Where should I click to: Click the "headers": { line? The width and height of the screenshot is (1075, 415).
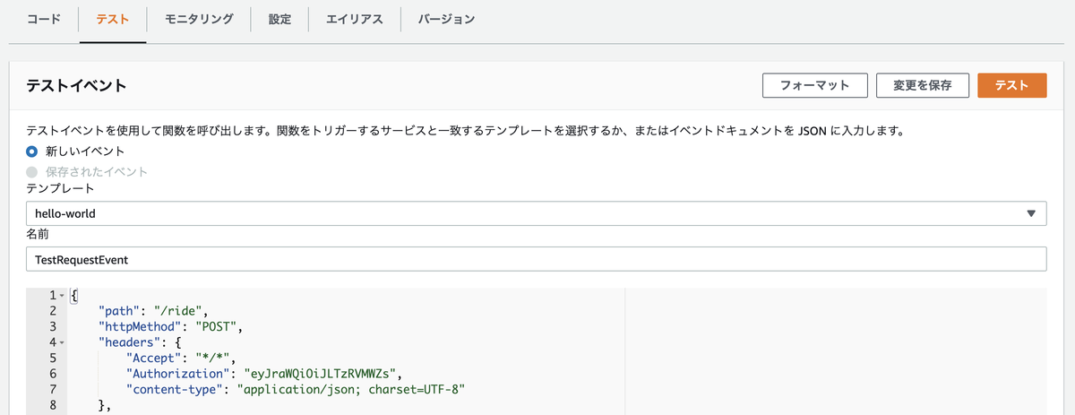(x=140, y=342)
